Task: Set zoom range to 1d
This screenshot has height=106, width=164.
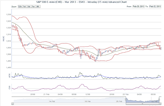Action: (x=24, y=6)
